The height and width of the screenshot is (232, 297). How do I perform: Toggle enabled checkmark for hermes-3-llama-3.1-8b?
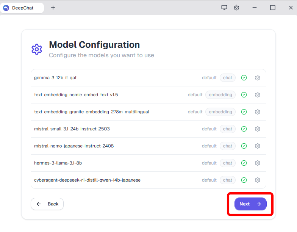(244, 163)
